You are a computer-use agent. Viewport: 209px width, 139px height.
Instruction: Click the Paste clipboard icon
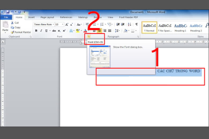click(x=5, y=25)
